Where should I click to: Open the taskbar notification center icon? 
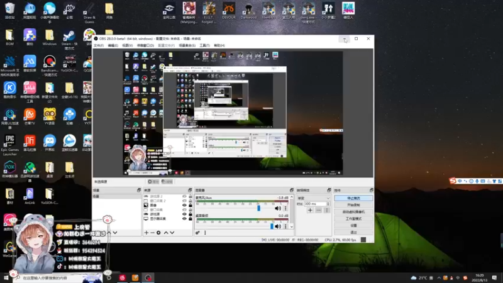click(x=494, y=278)
